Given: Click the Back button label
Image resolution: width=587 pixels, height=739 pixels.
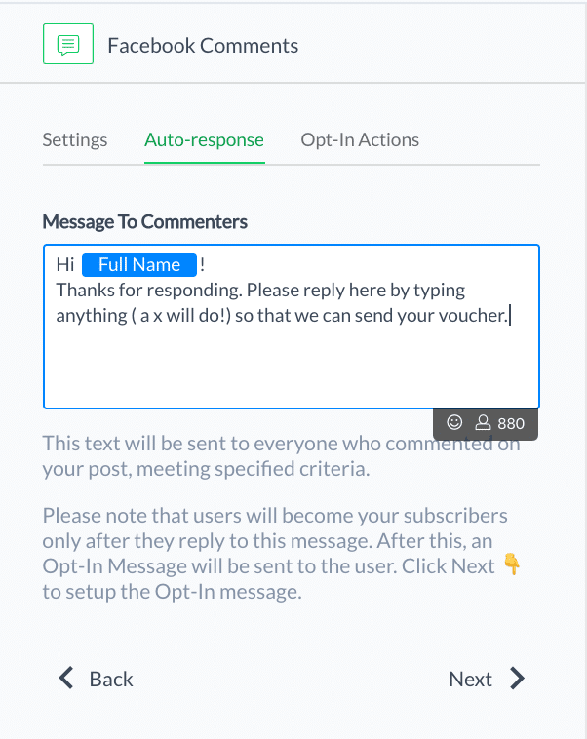Looking at the screenshot, I should click(111, 680).
